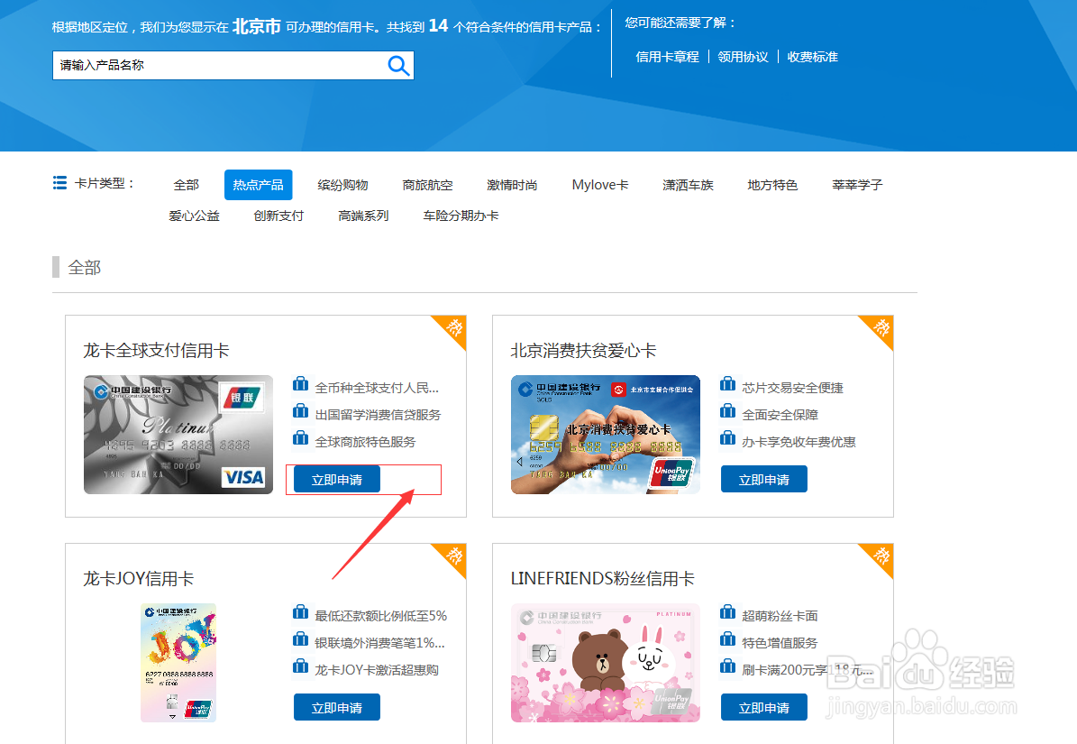Open the 领用协议 link

pyautogui.click(x=743, y=57)
